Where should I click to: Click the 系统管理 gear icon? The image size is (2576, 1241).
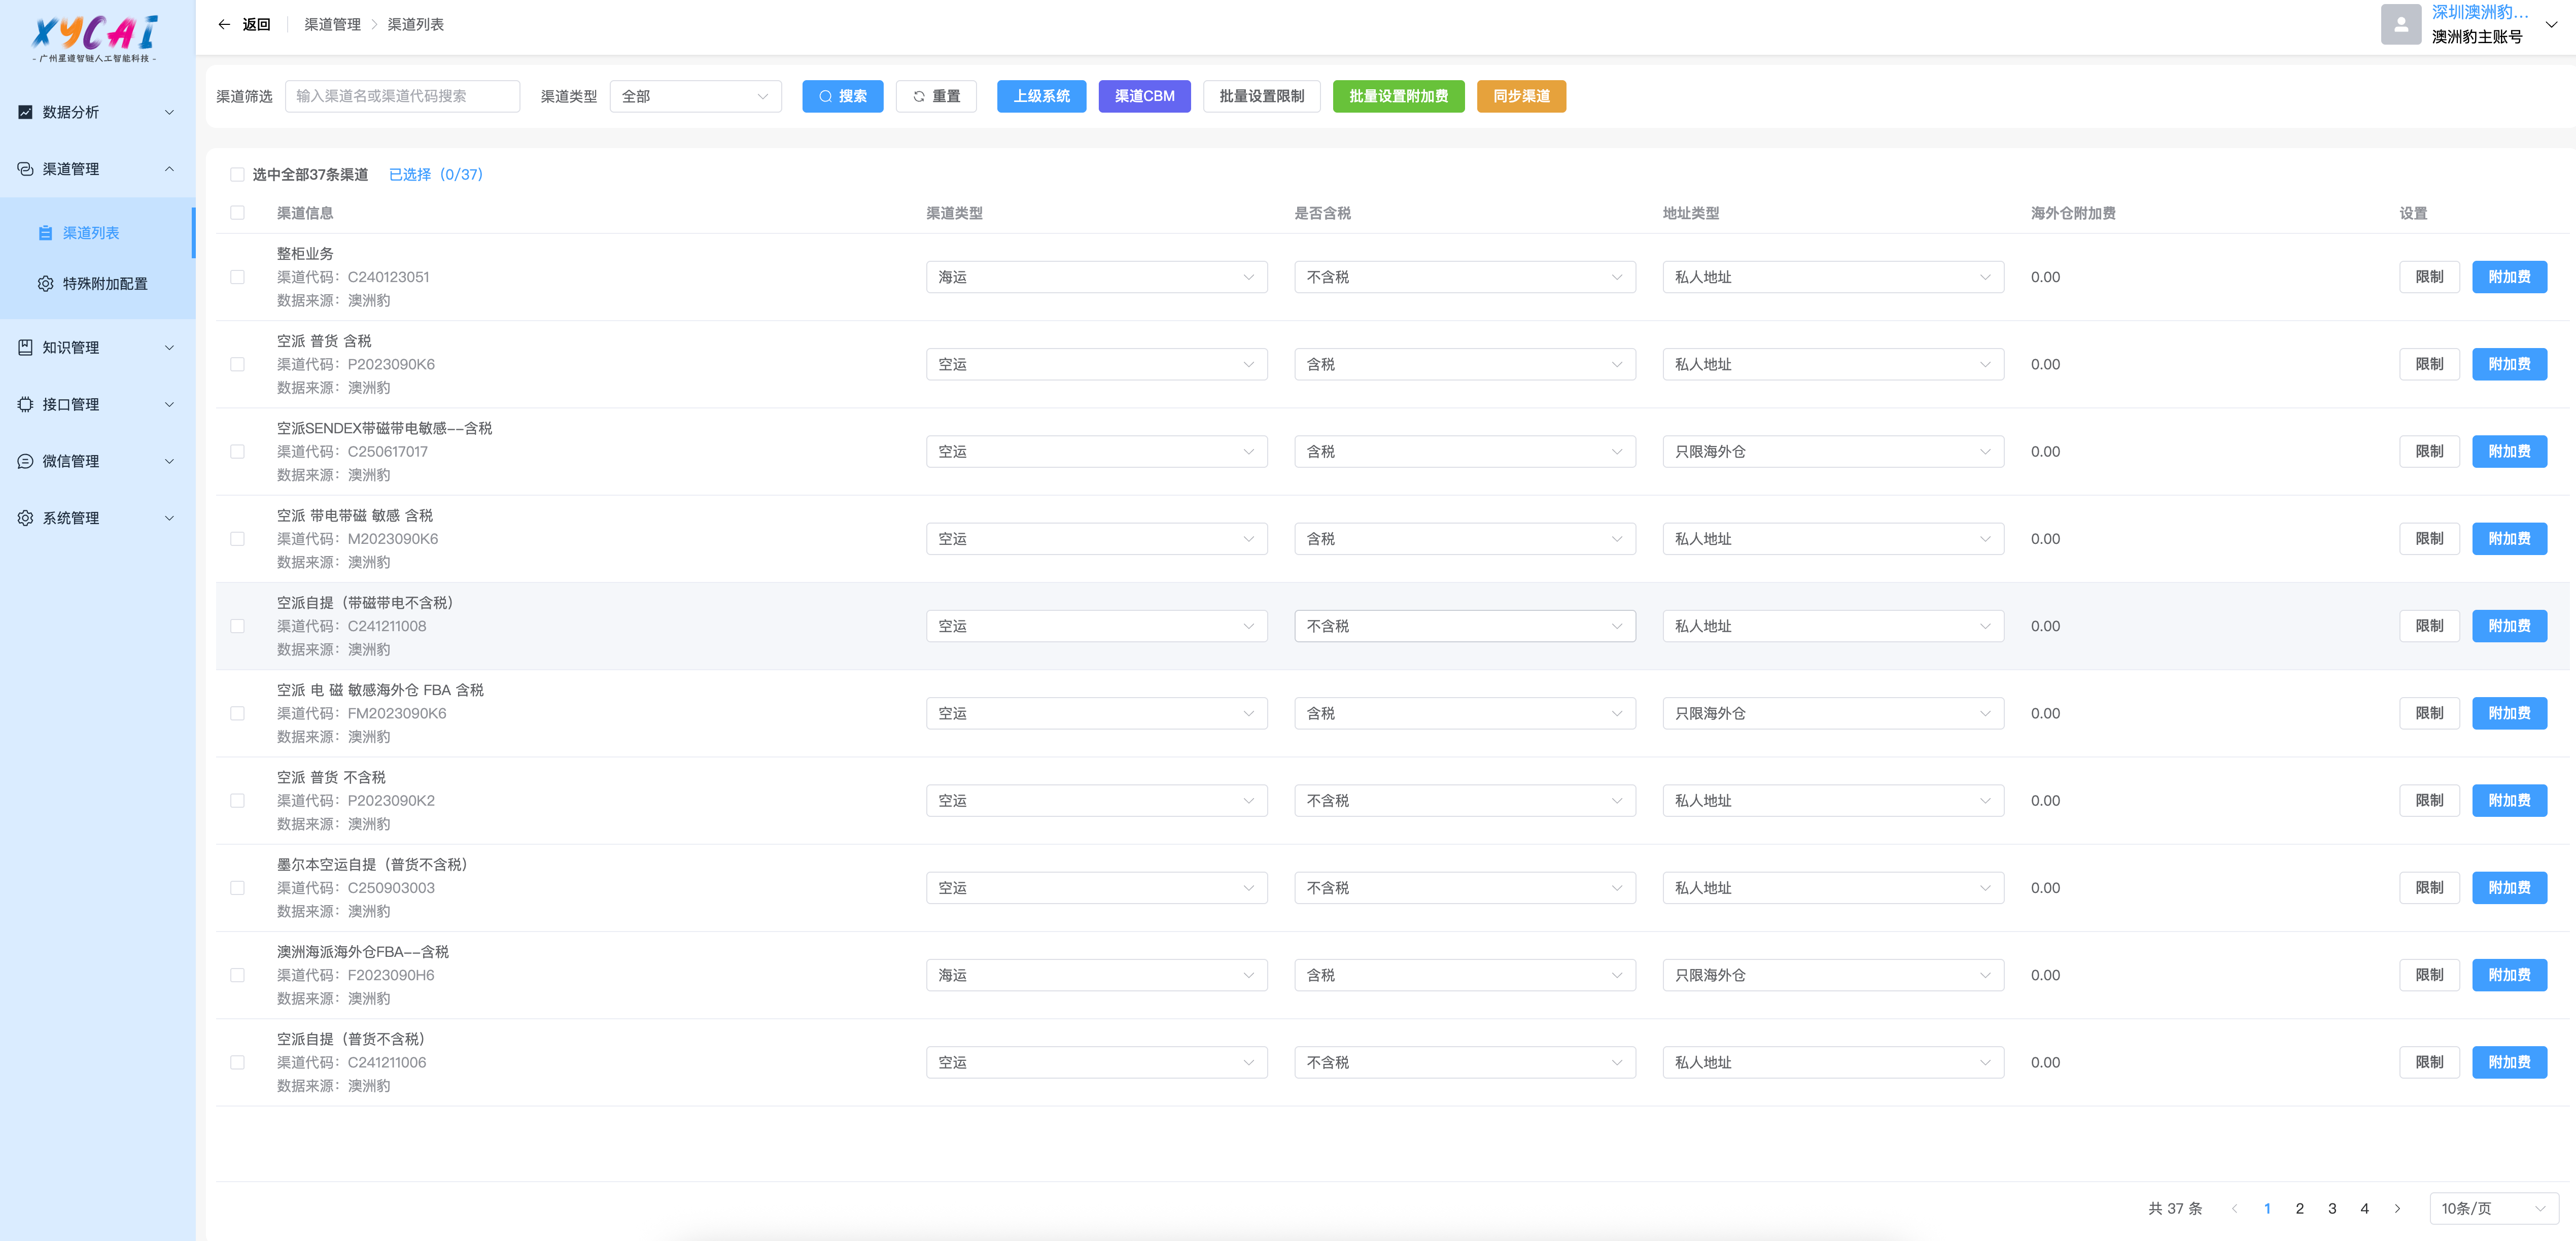click(25, 518)
